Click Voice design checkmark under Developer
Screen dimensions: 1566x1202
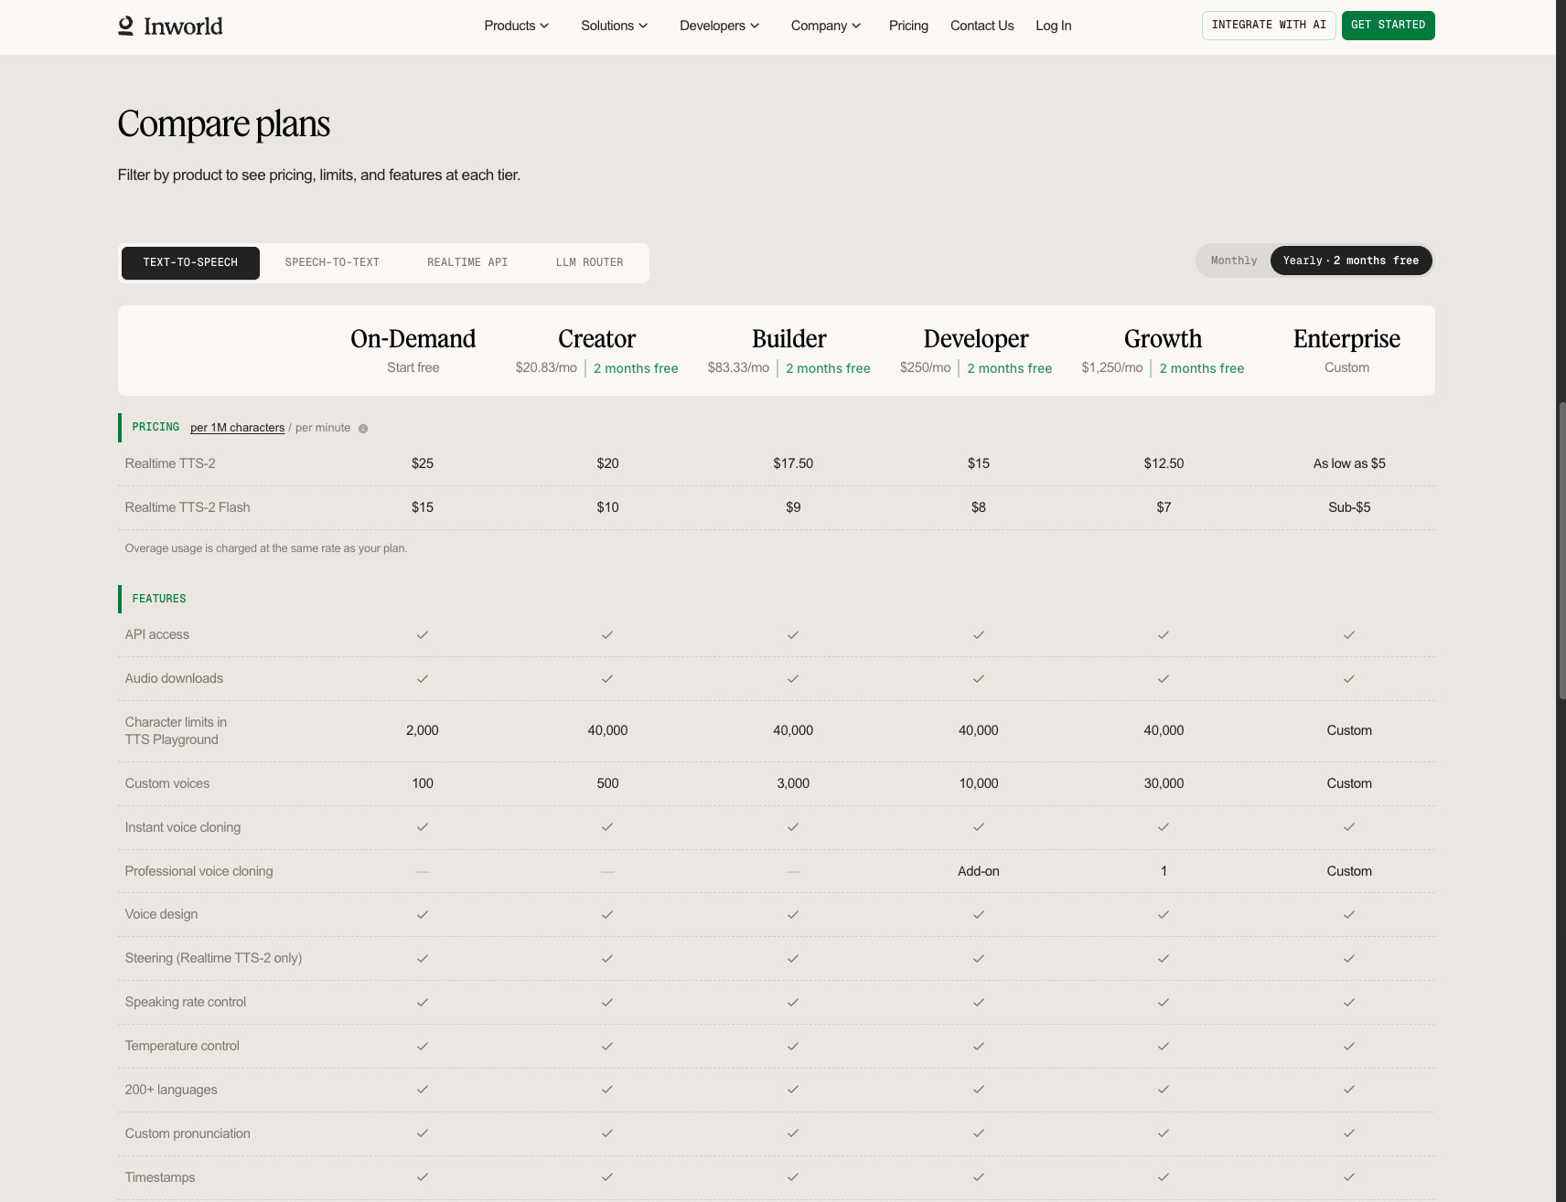point(979,914)
